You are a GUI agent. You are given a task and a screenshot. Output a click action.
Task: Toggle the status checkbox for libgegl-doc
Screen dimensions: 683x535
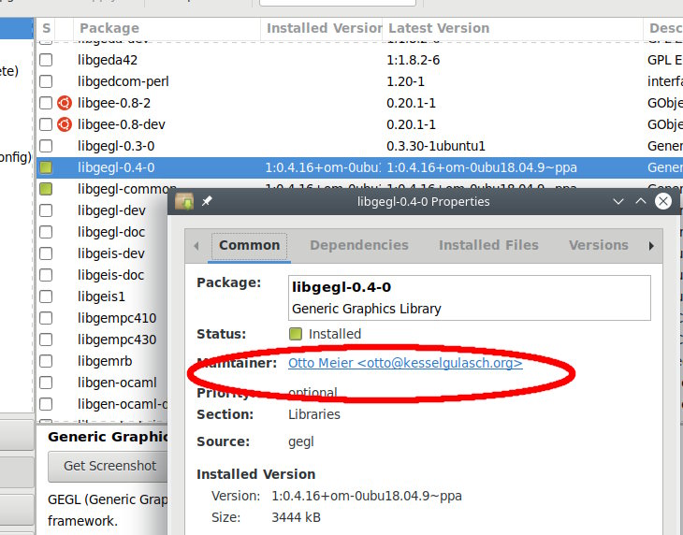(x=46, y=232)
